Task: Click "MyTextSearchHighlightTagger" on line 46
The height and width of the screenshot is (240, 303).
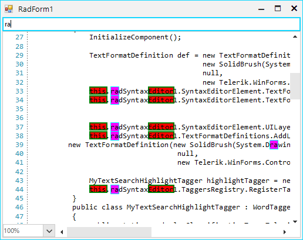Action: 183,207
